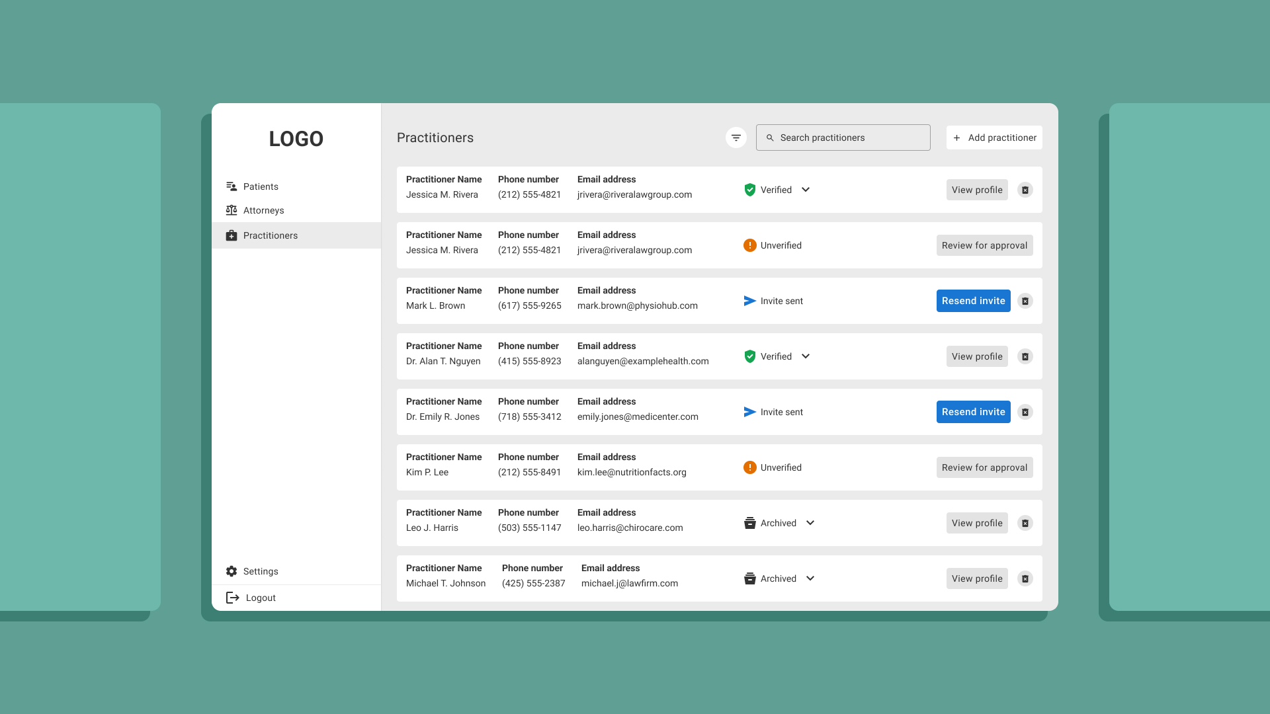Viewport: 1270px width, 714px height.
Task: Delete Michael T. Johnson row
Action: [1025, 578]
